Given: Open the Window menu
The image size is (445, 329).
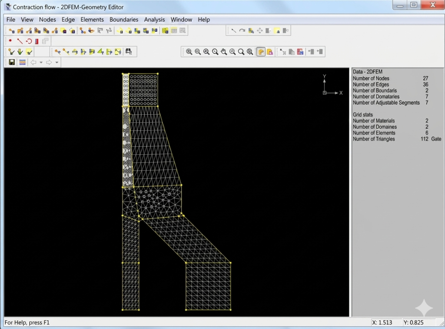Looking at the screenshot, I should [x=181, y=20].
